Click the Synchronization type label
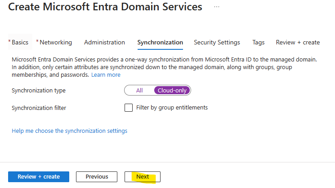The width and height of the screenshot is (335, 188). point(39,90)
